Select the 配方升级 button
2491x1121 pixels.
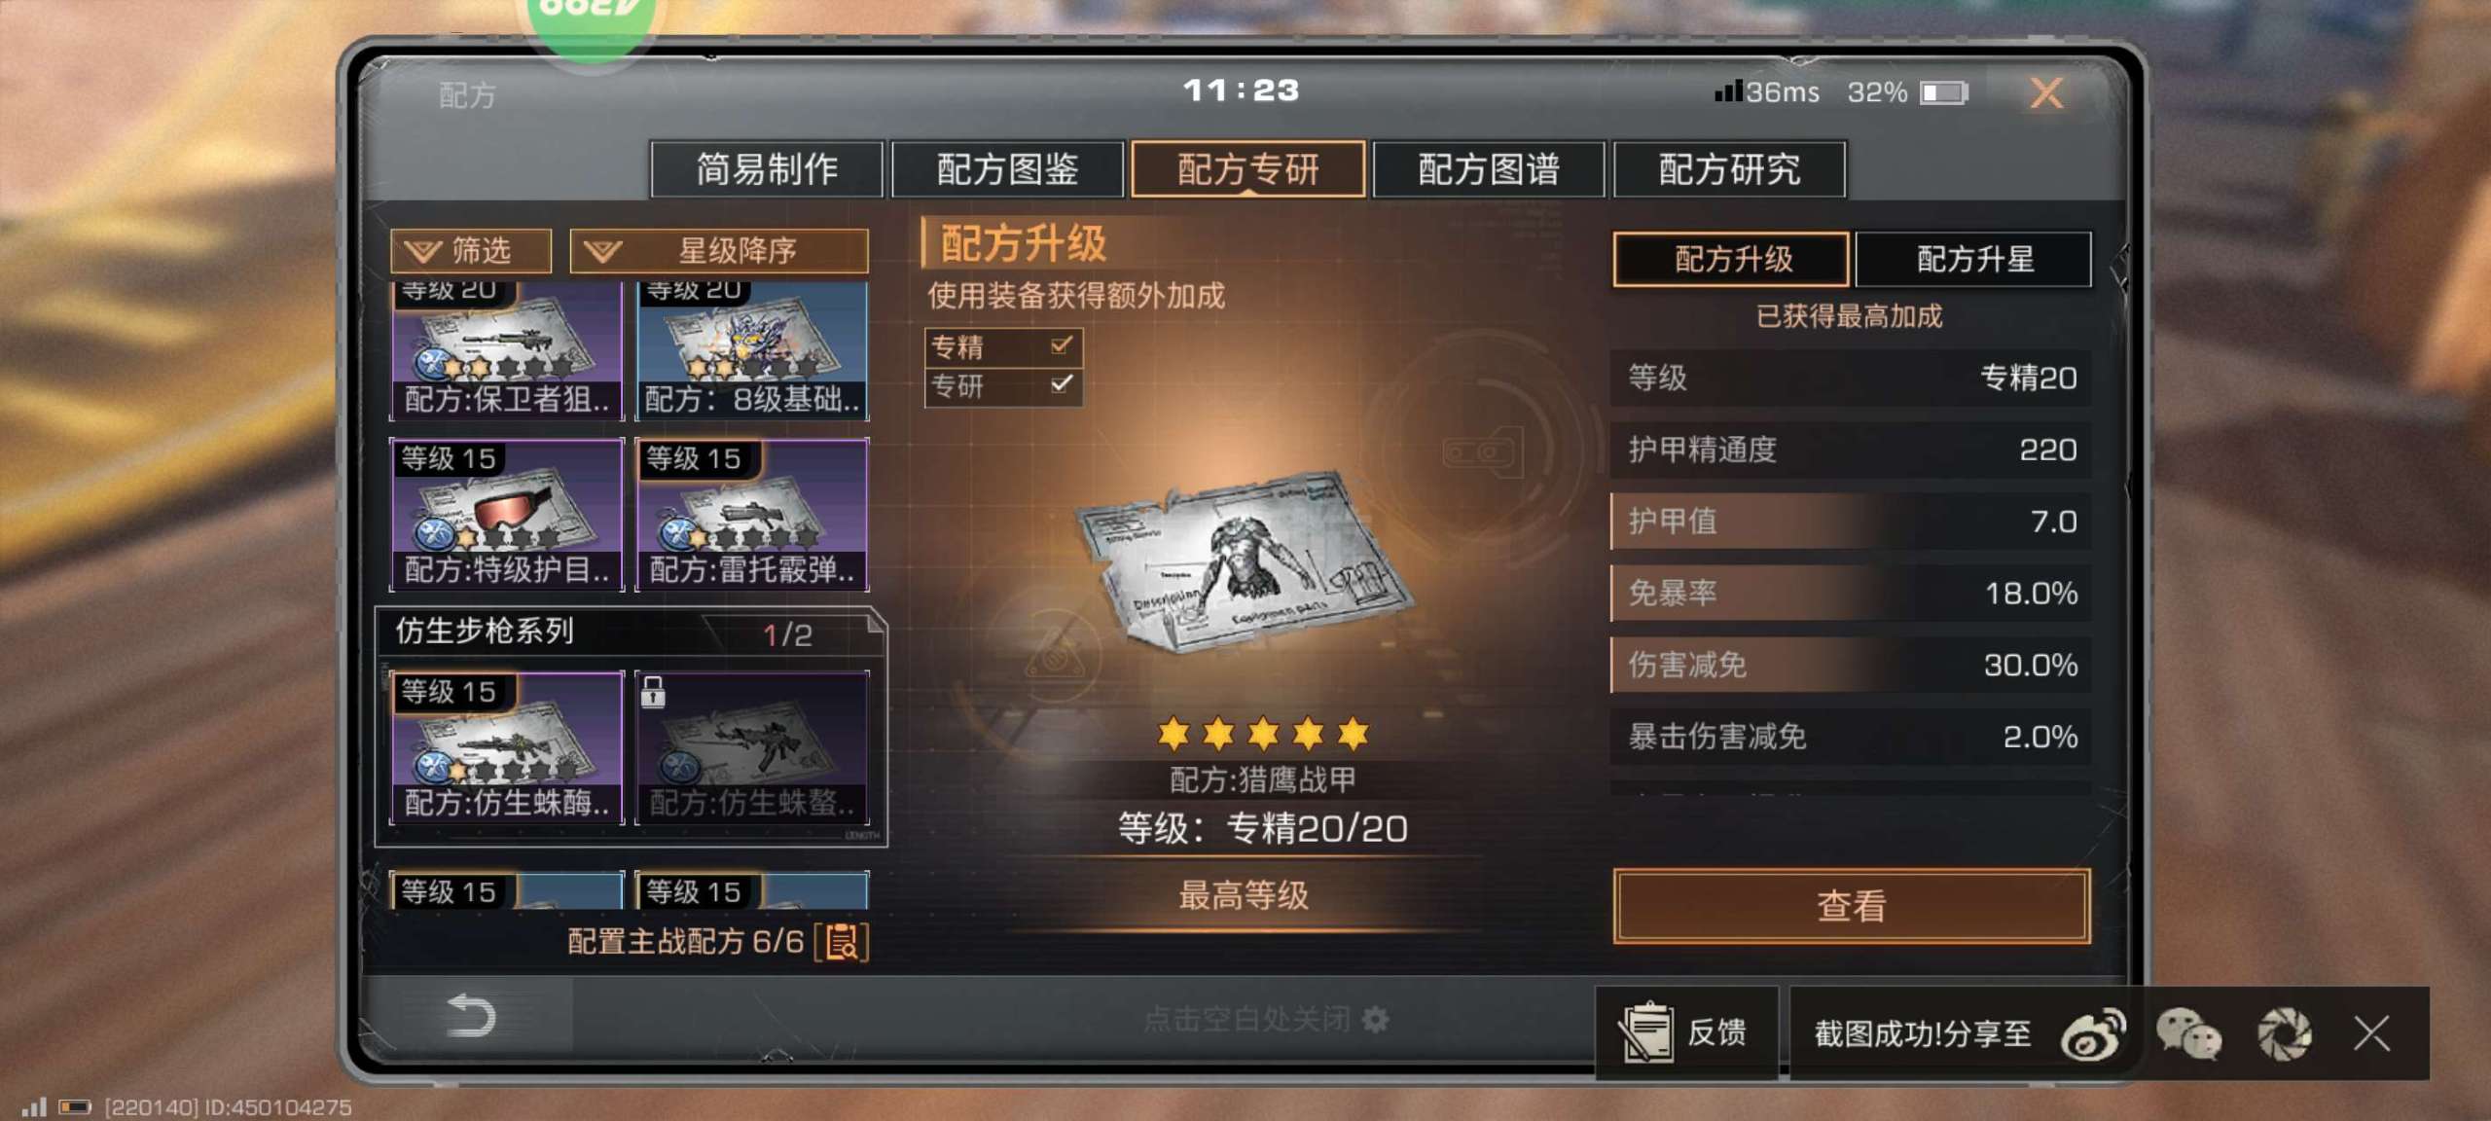1731,259
